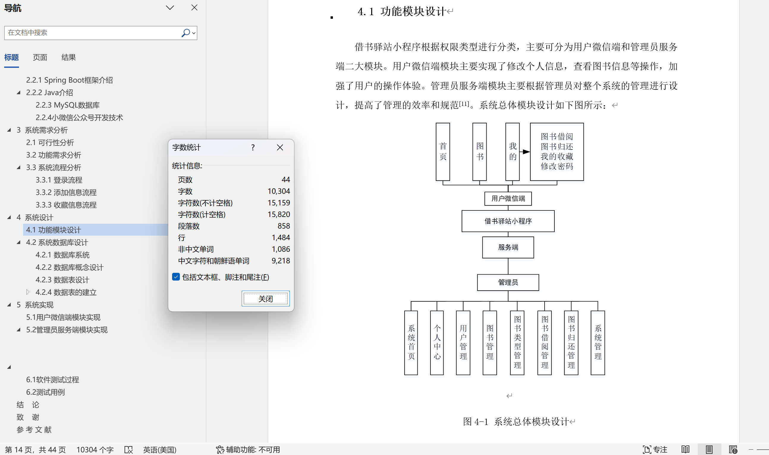
Task: Close the 字数统计 dialog with X
Action: point(280,147)
